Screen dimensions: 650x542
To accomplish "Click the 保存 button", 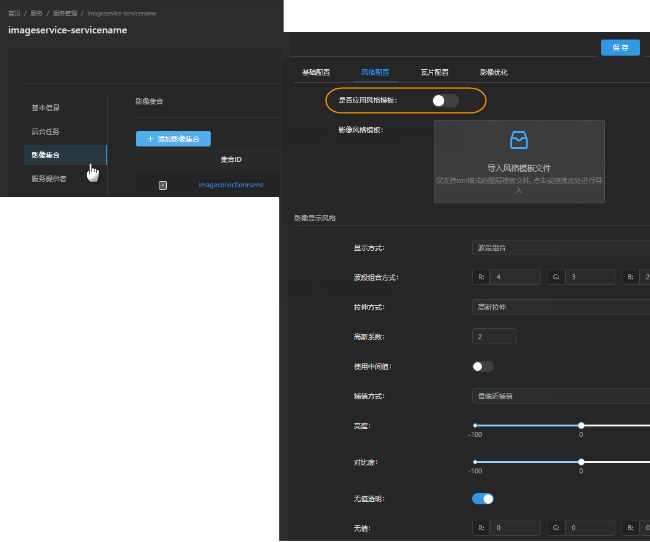I will (620, 48).
